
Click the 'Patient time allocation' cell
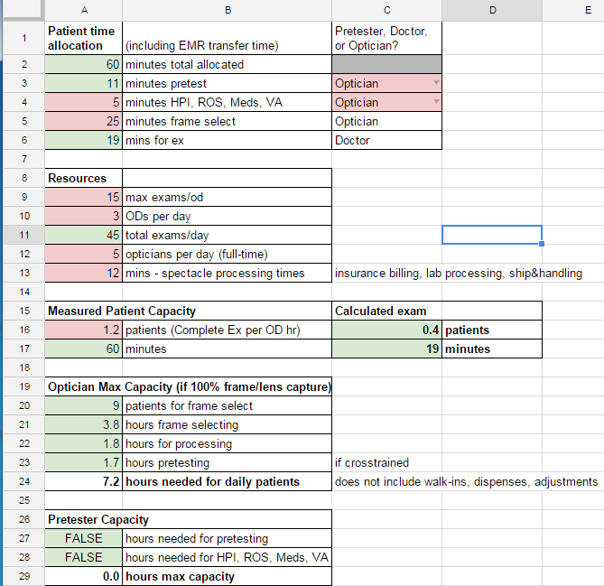coord(84,38)
